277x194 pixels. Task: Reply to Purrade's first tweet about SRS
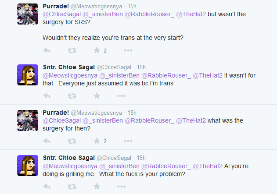coord(47,50)
